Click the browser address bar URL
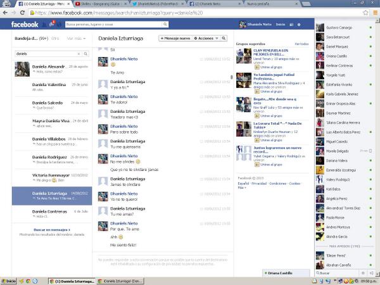Image resolution: width=380 pixels, height=285 pixels. tap(119, 13)
